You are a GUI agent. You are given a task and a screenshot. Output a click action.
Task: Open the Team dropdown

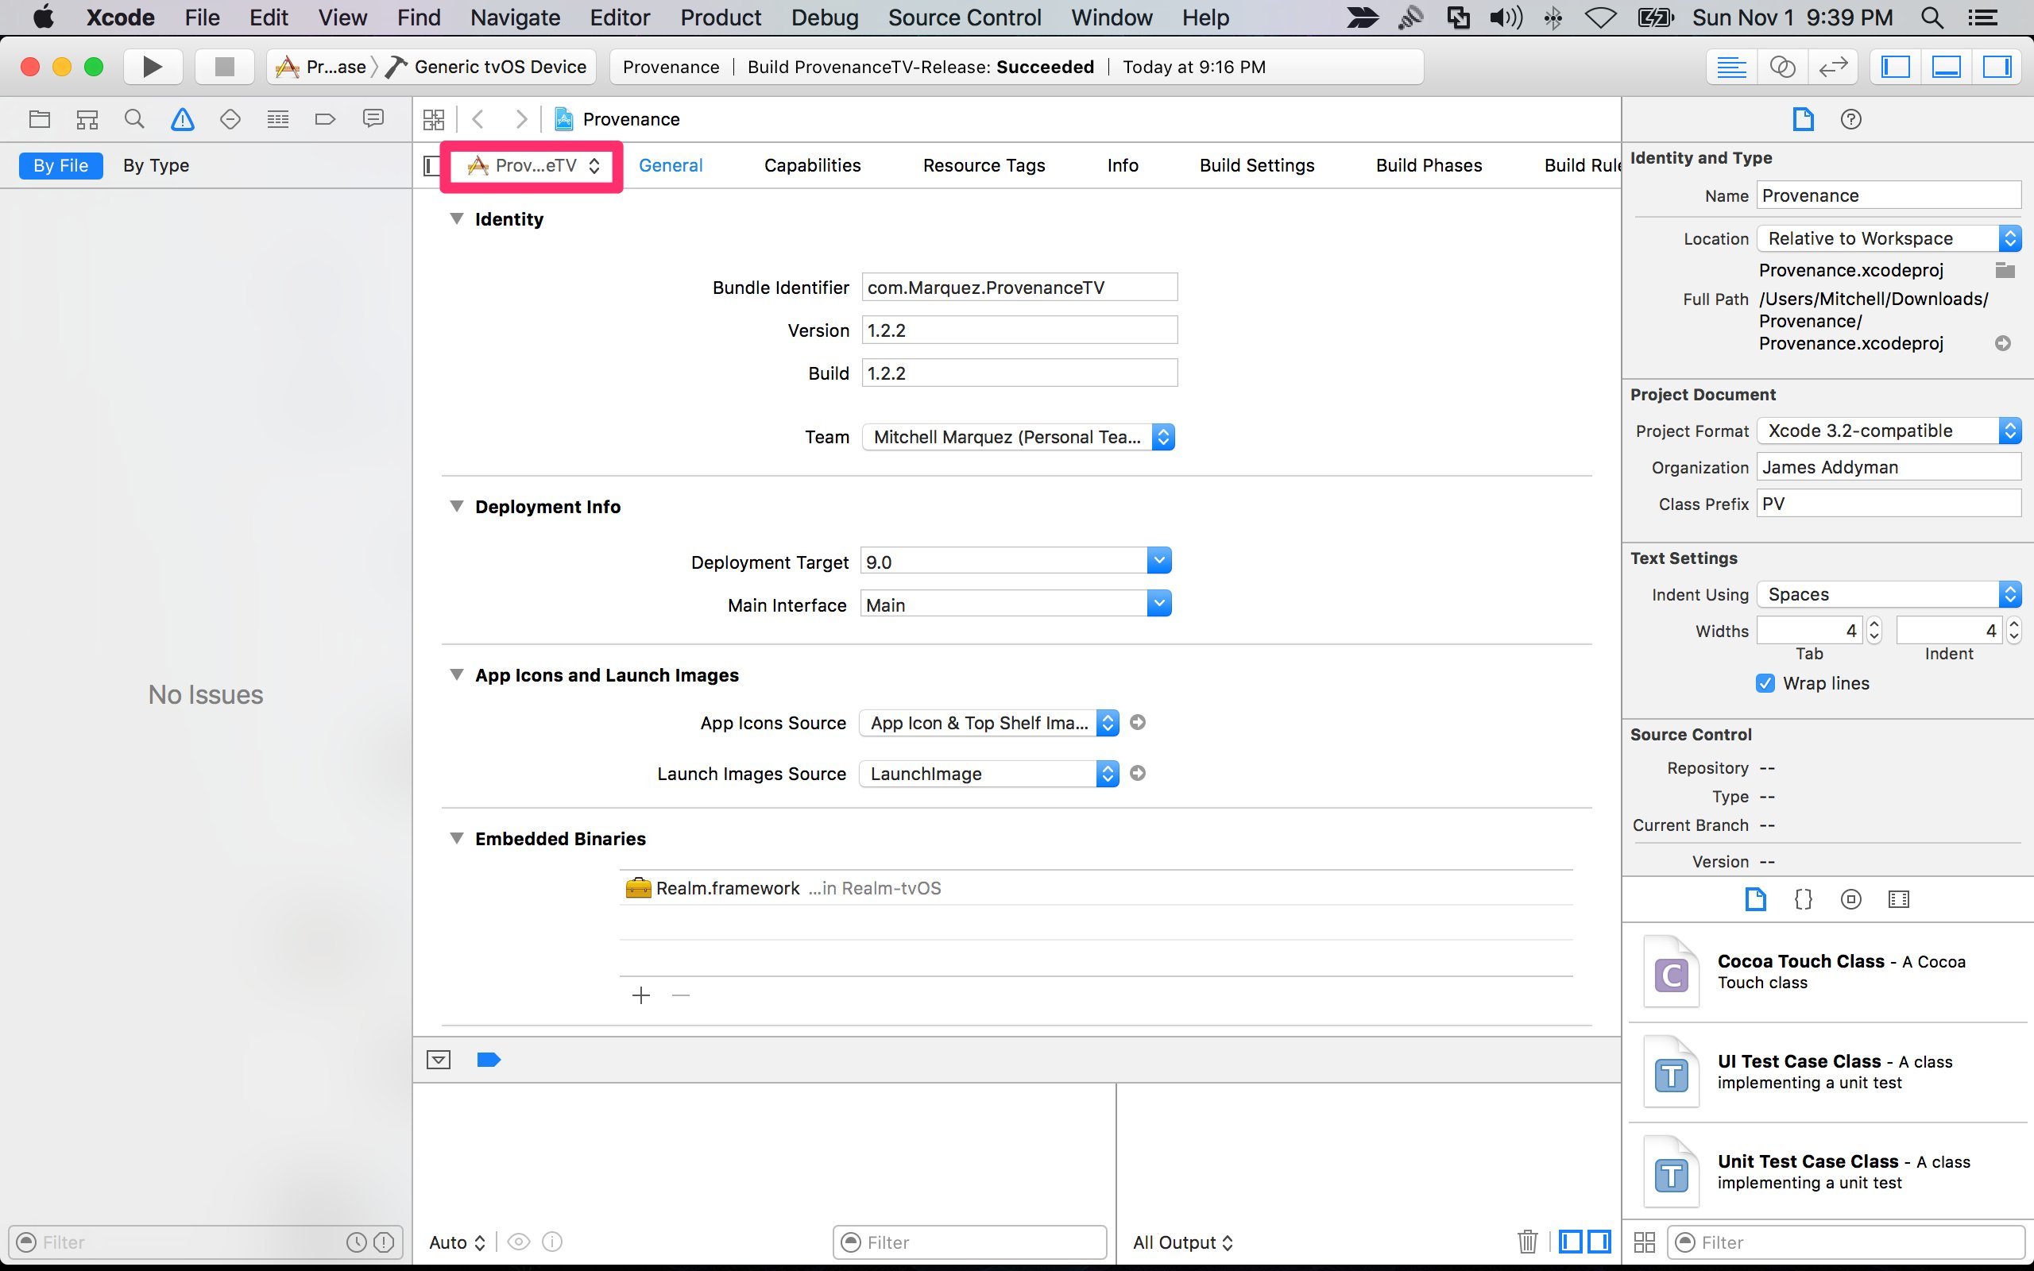1018,436
